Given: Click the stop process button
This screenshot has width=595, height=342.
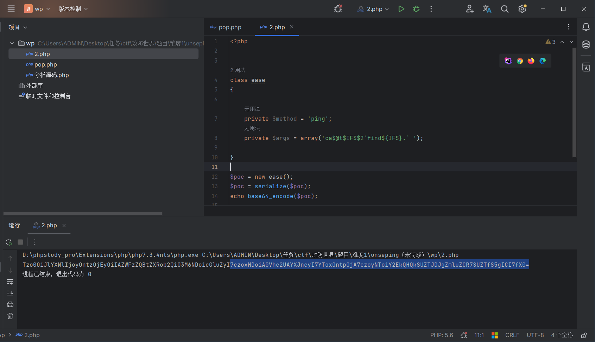Looking at the screenshot, I should [20, 242].
